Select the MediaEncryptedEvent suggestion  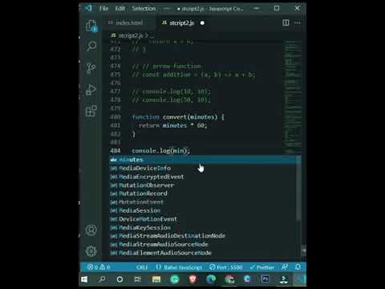tap(203, 177)
